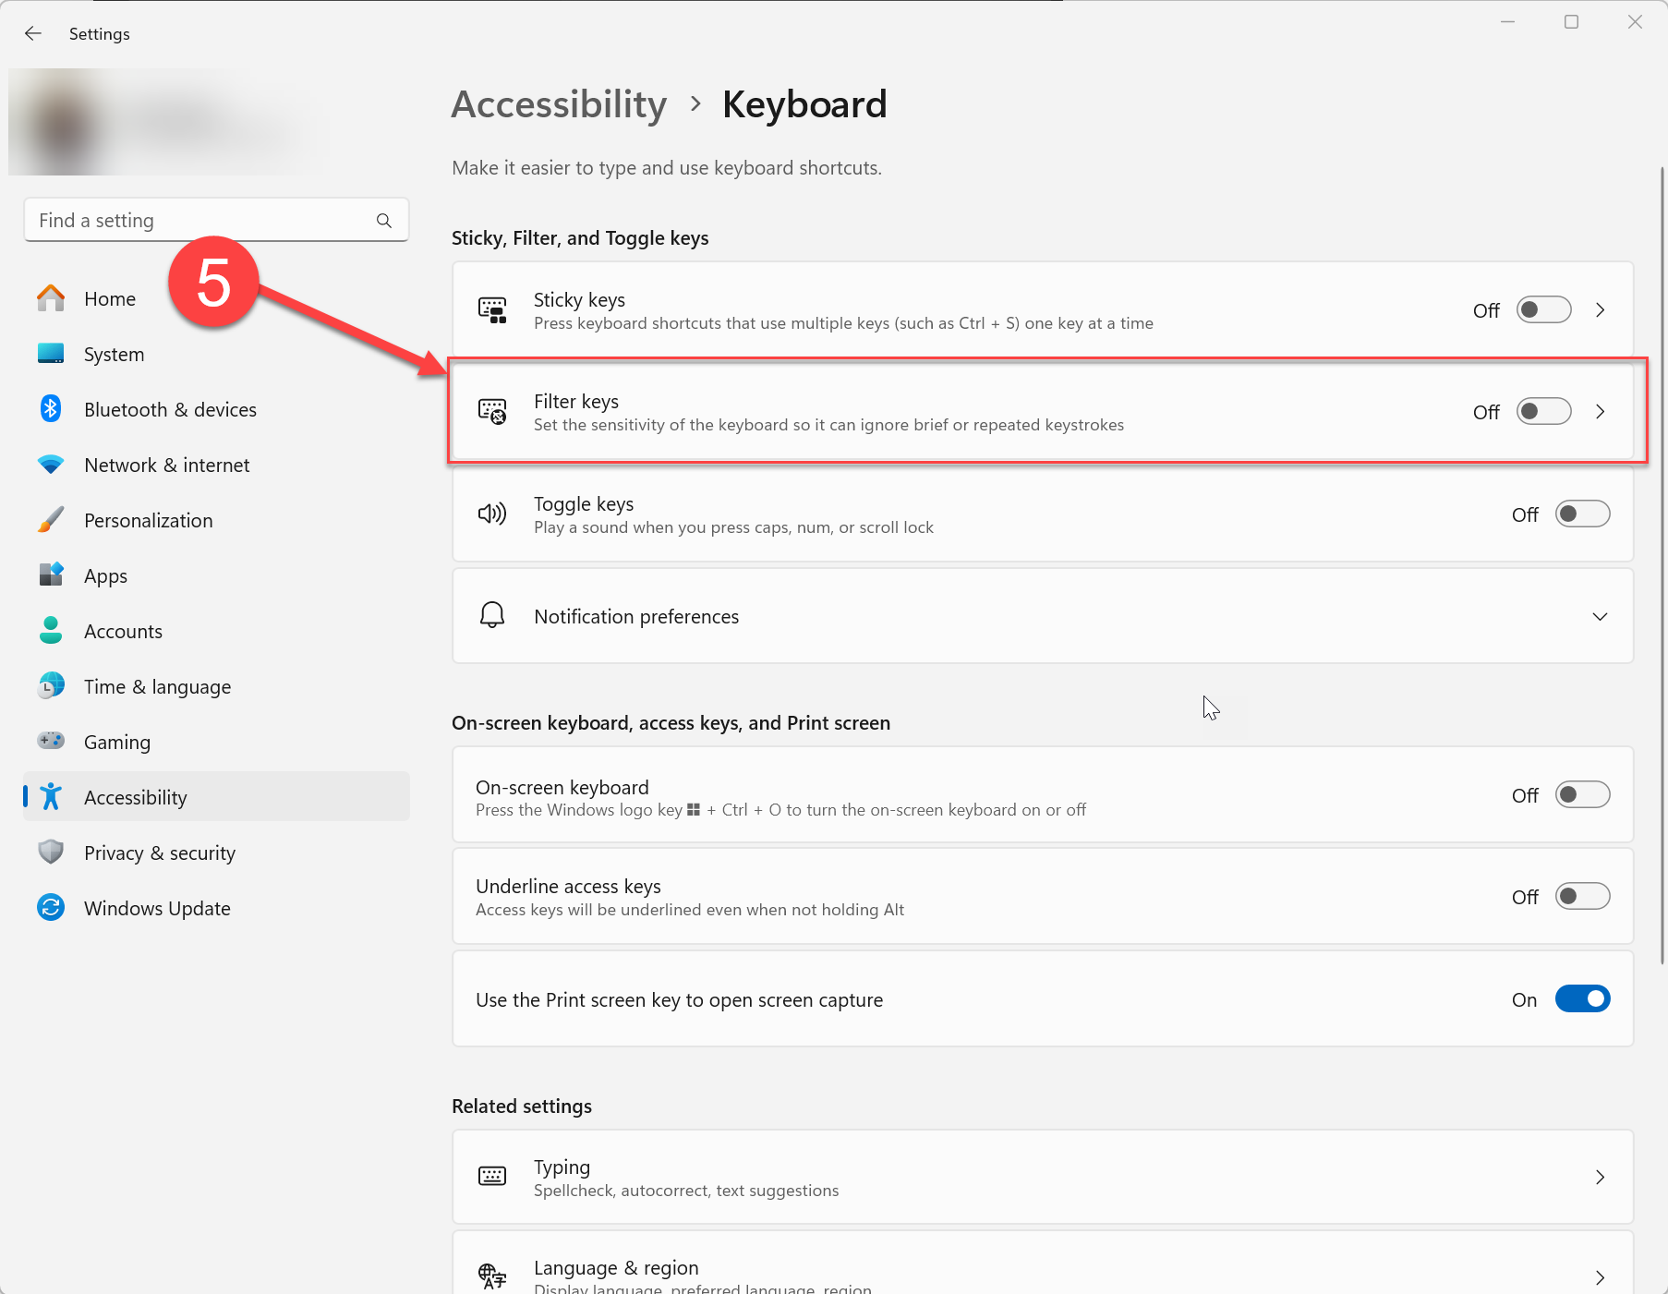Disable Print screen key screen capture toggle
This screenshot has height=1294, width=1668.
point(1582,999)
